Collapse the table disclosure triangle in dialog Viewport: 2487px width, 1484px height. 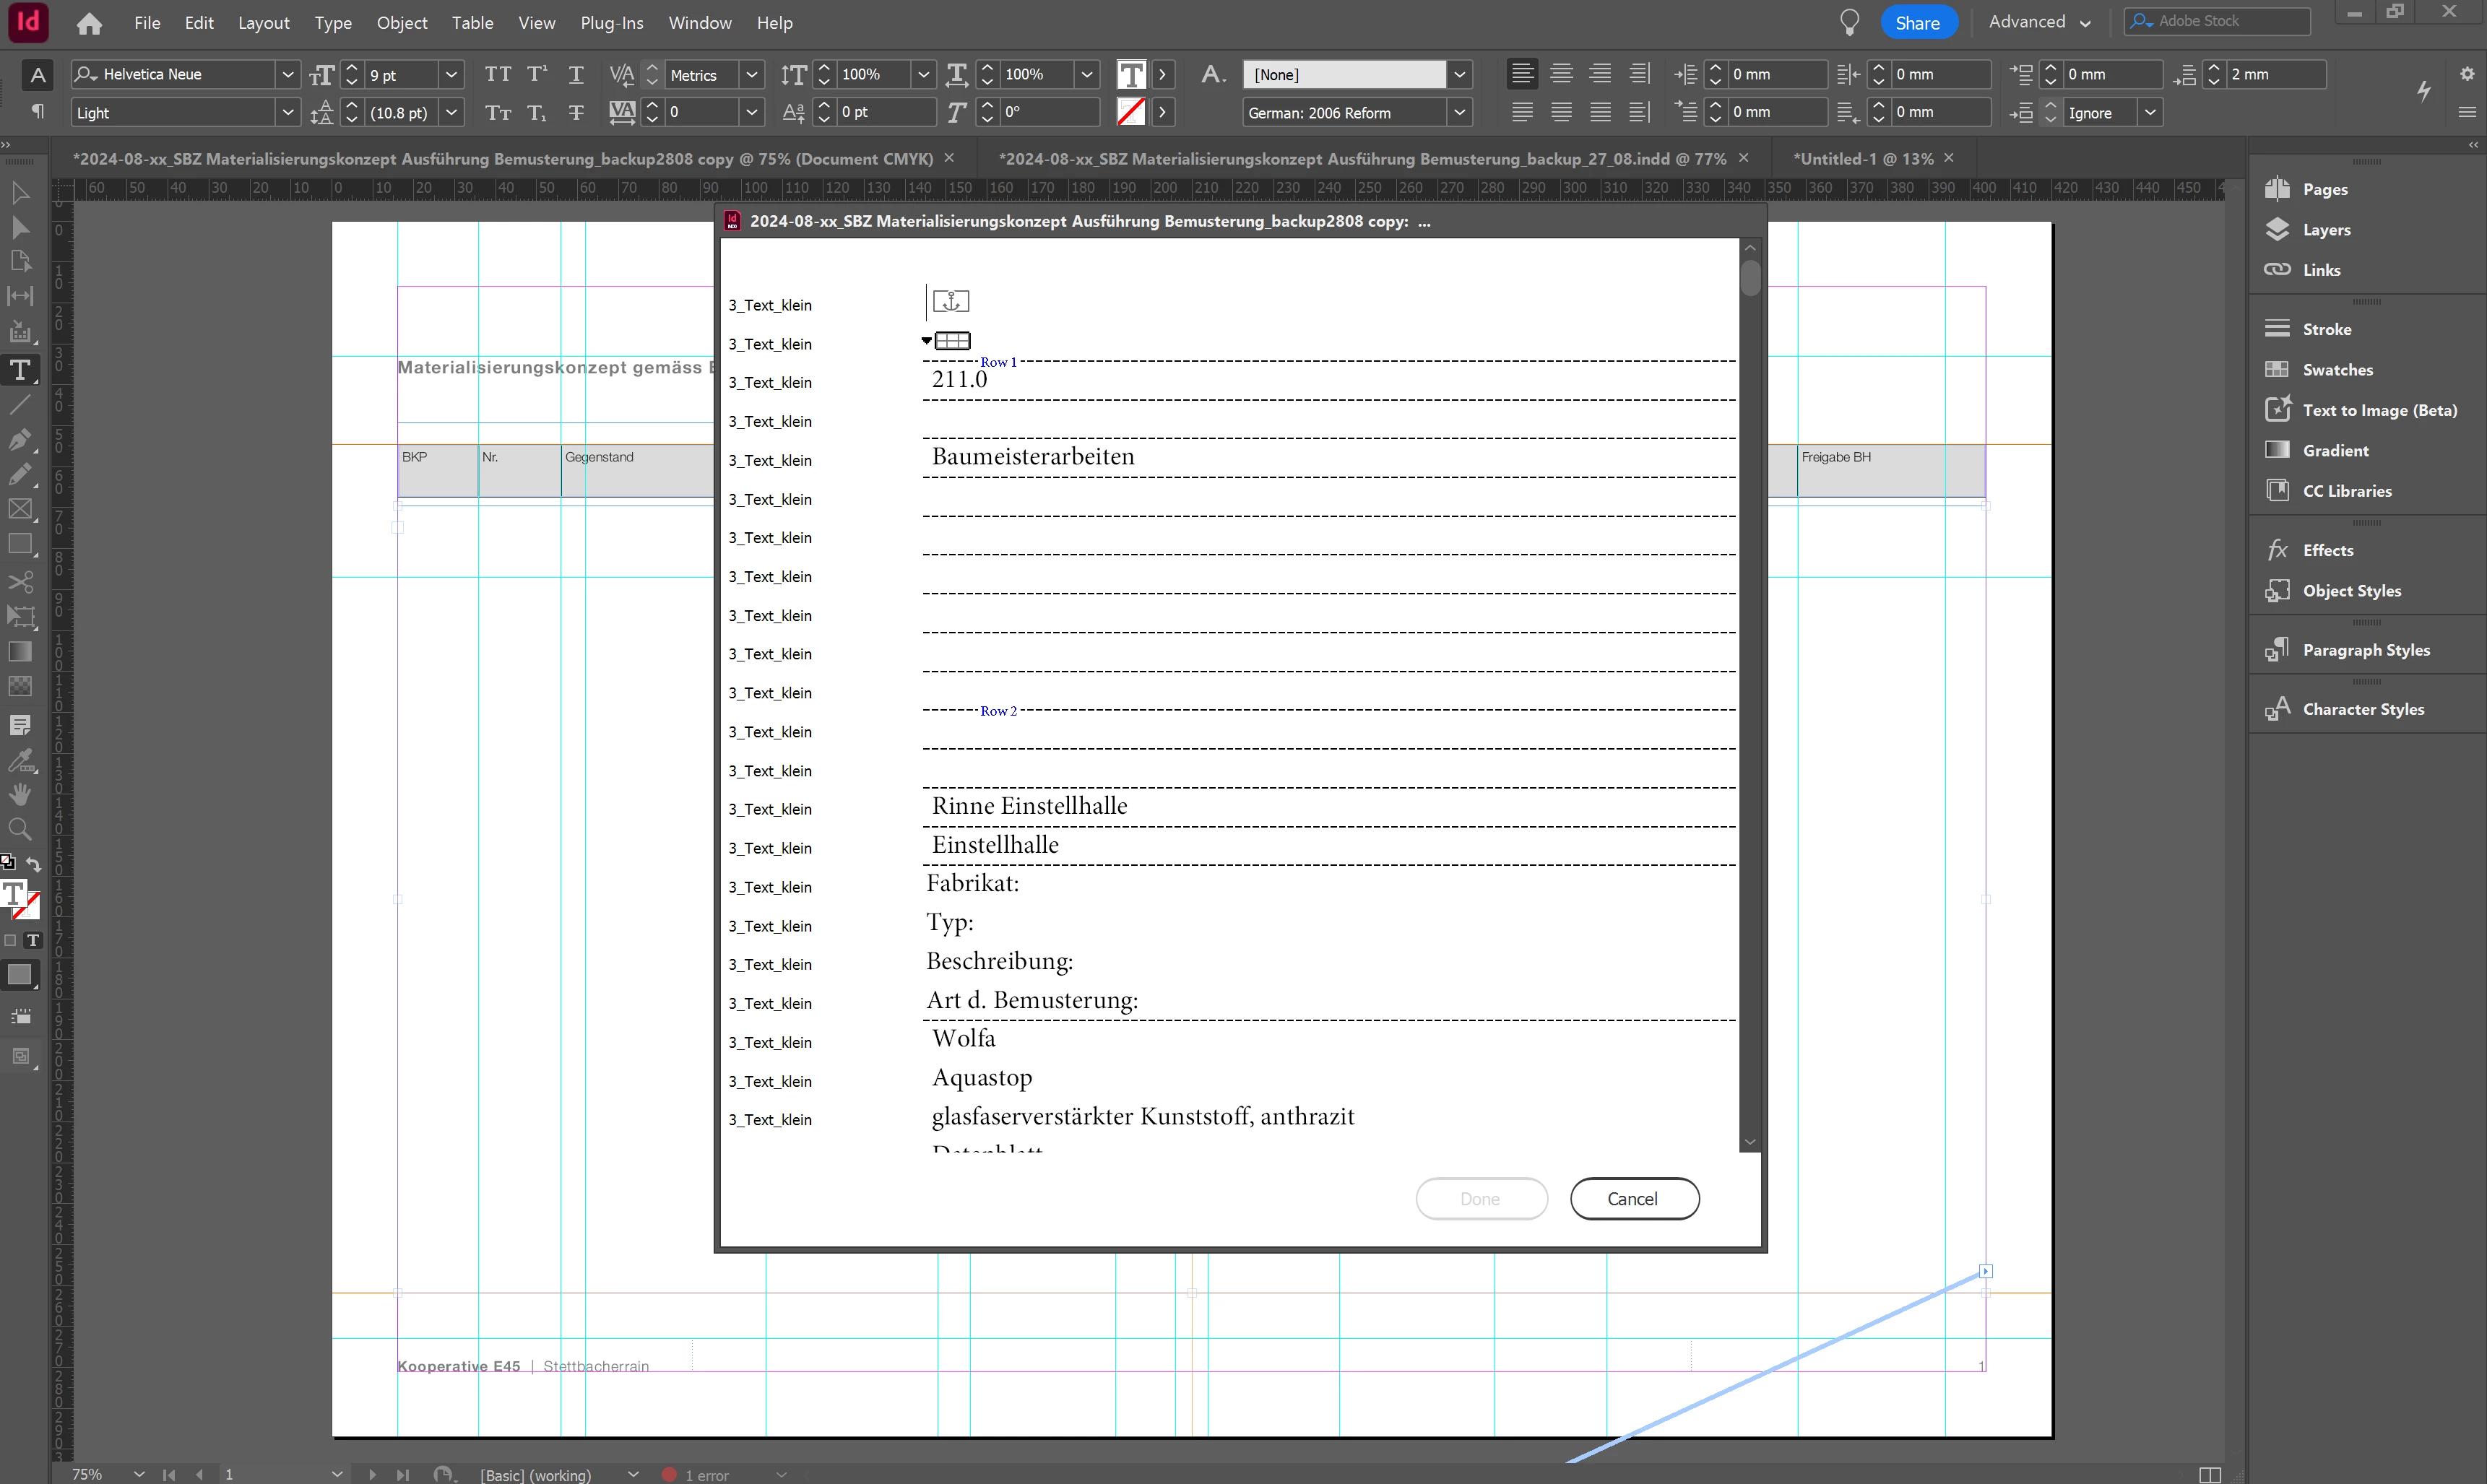(x=927, y=341)
